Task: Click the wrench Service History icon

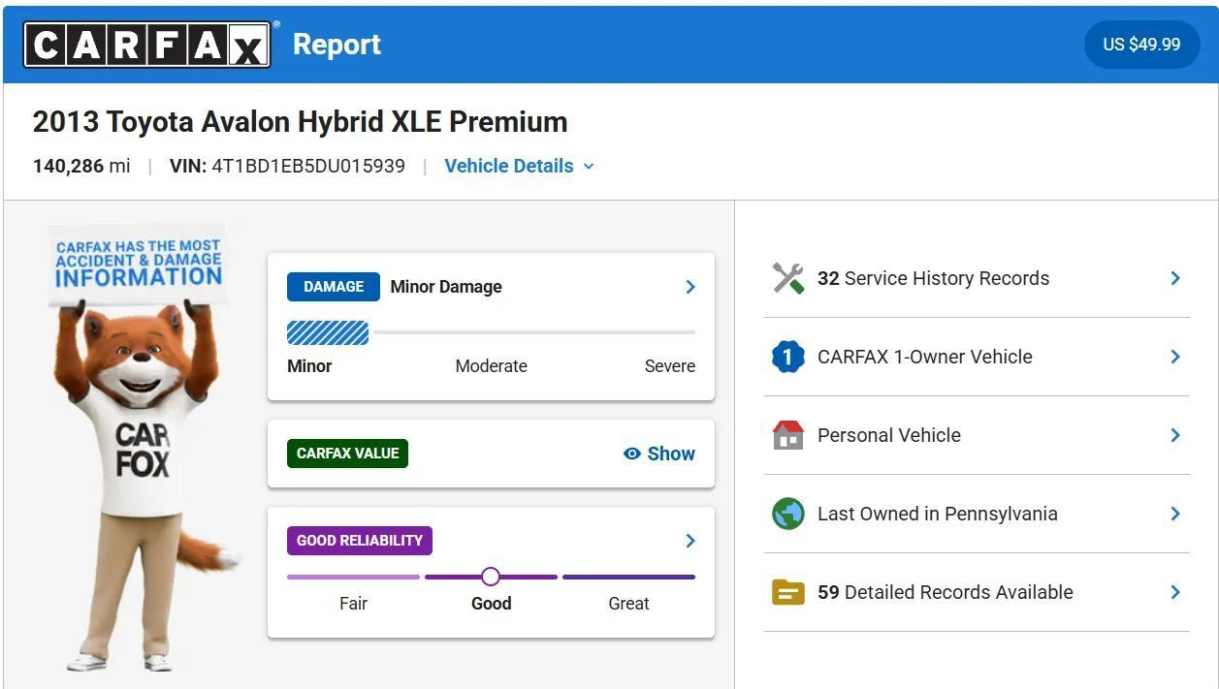Action: (787, 278)
